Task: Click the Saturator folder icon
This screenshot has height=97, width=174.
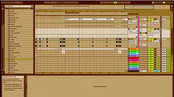Action: [x=9, y=61]
